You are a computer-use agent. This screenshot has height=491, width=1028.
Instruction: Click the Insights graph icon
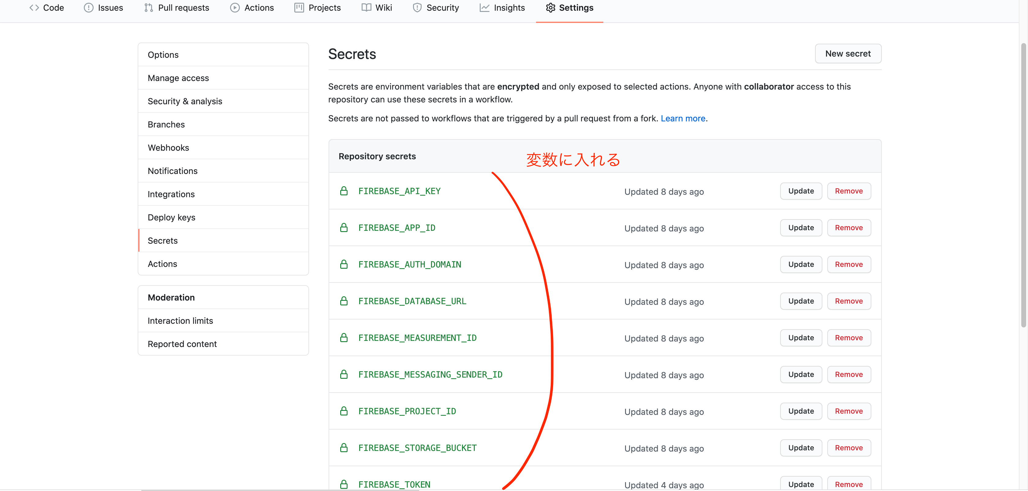coord(484,8)
